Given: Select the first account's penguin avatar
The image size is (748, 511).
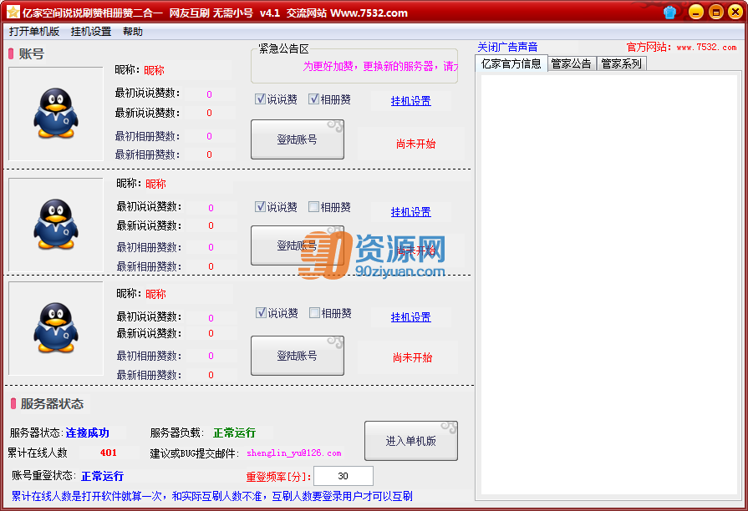Looking at the screenshot, I should coord(56,114).
